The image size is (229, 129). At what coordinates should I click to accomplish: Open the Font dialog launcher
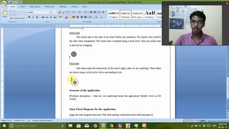pyautogui.click(x=69, y=21)
